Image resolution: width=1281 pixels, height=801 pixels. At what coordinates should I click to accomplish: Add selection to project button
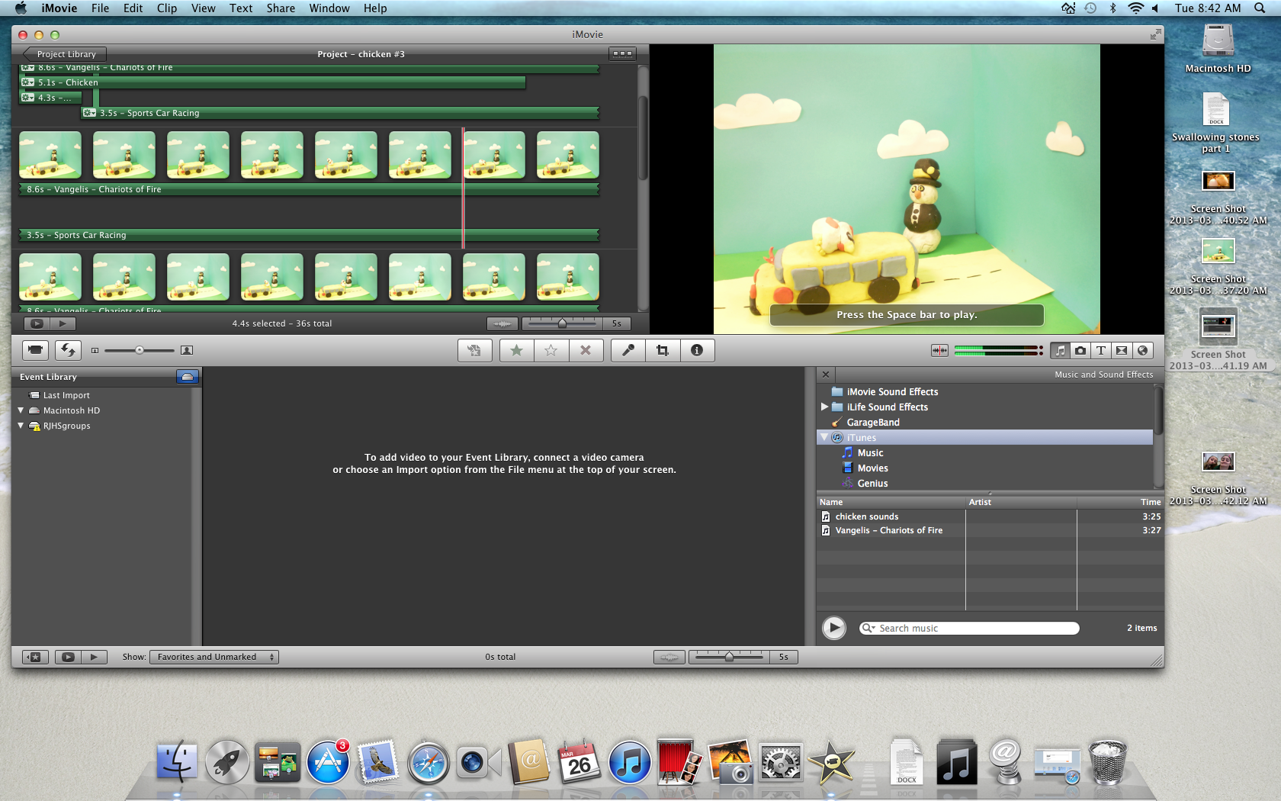pos(474,350)
